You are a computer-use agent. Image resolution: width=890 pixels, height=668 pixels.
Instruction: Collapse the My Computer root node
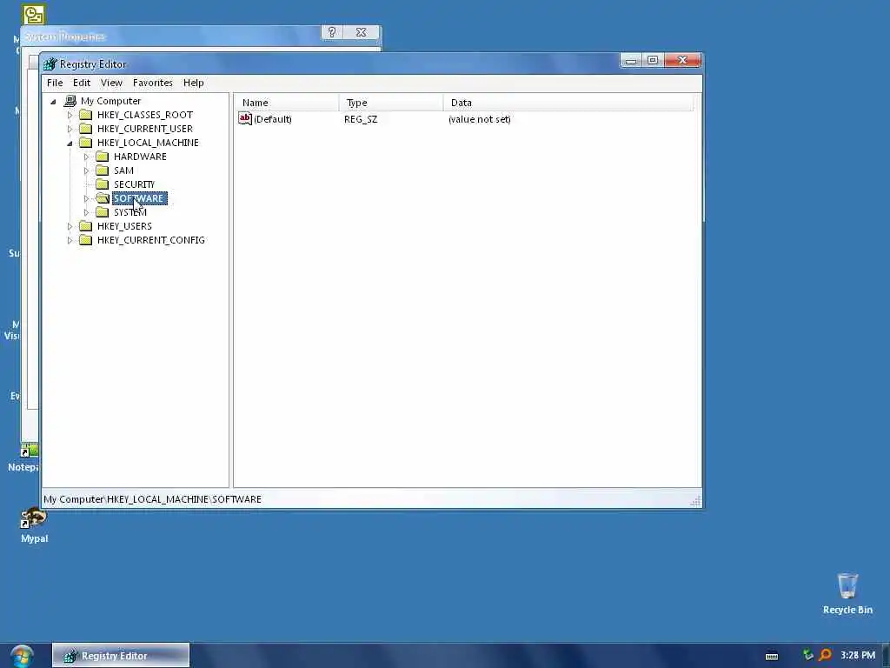(53, 102)
